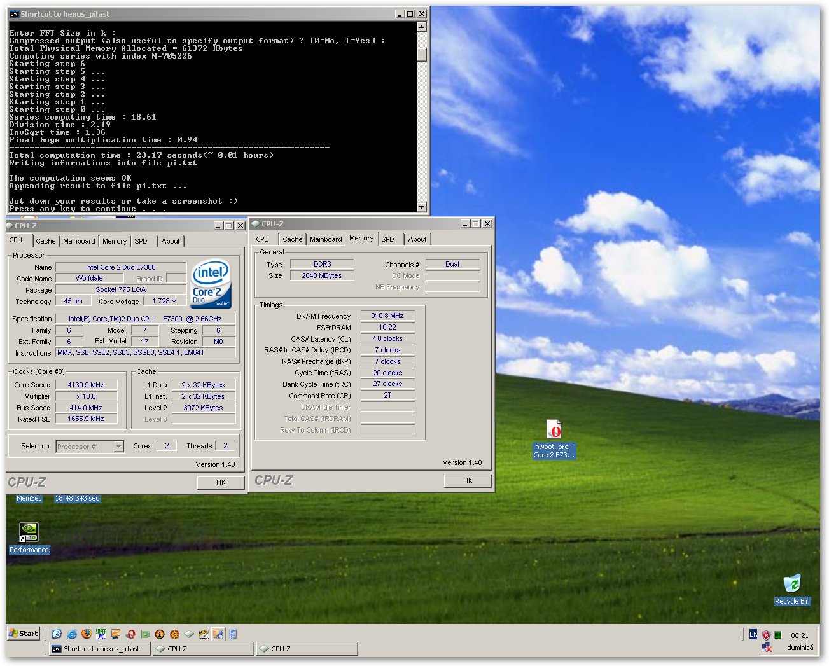Click the console window title bar icon
This screenshot has width=829, height=666.
pyautogui.click(x=14, y=13)
